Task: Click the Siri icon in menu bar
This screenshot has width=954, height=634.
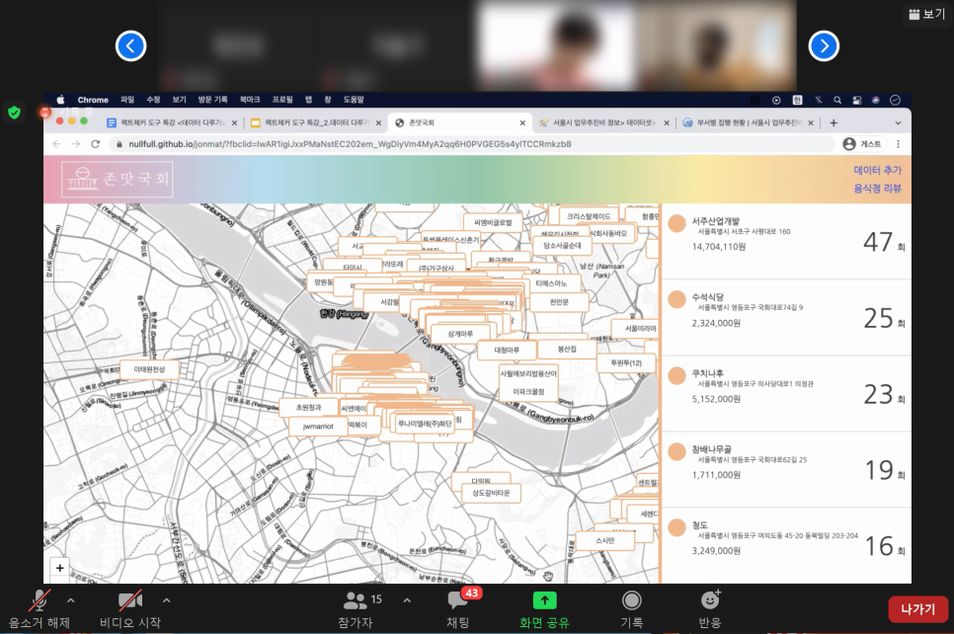Action: click(x=876, y=100)
